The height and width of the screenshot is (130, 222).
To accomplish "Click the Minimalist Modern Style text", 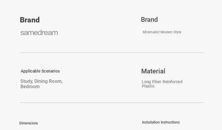I will [162, 32].
